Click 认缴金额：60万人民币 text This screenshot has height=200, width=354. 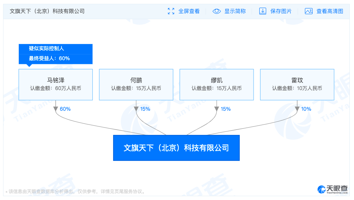click(56, 89)
